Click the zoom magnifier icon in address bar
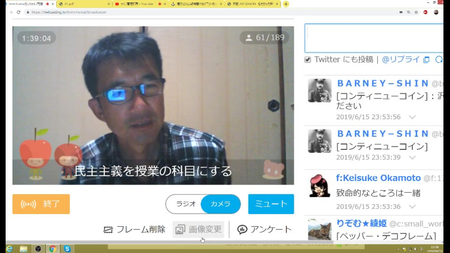 [408, 12]
